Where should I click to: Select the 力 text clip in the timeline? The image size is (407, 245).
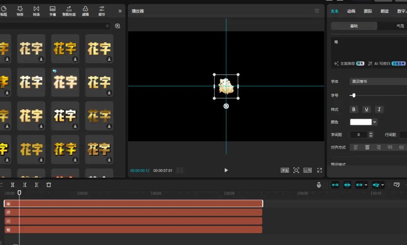click(x=133, y=221)
